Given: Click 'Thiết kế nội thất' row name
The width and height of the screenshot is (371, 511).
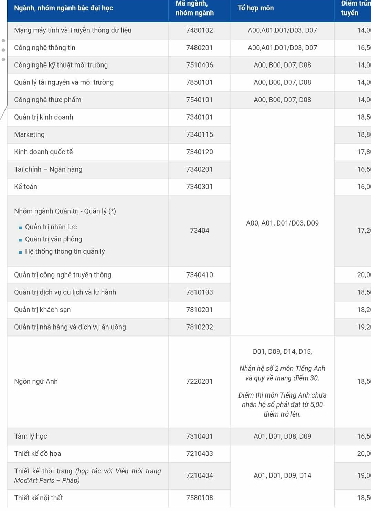Looking at the screenshot, I should pos(39,498).
